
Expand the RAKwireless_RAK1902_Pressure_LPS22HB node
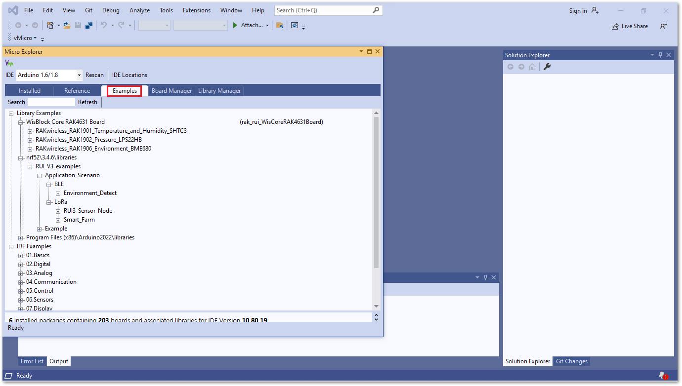[30, 140]
